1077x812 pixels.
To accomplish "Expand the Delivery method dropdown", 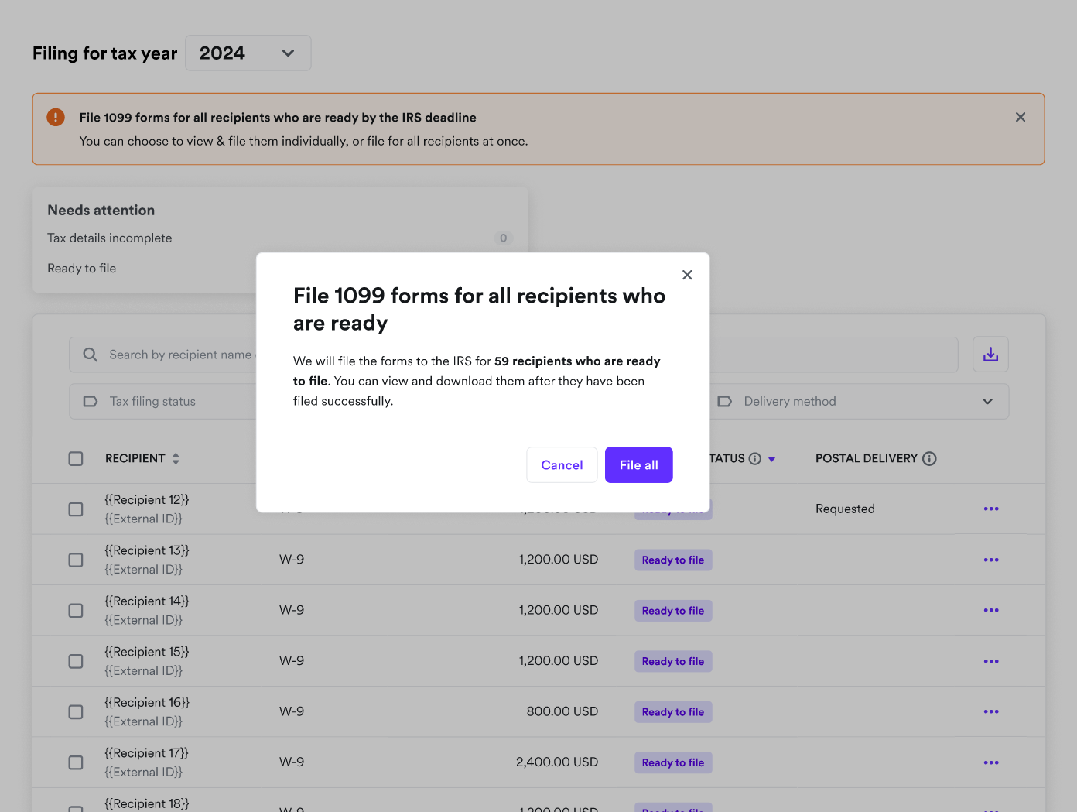I will point(987,401).
